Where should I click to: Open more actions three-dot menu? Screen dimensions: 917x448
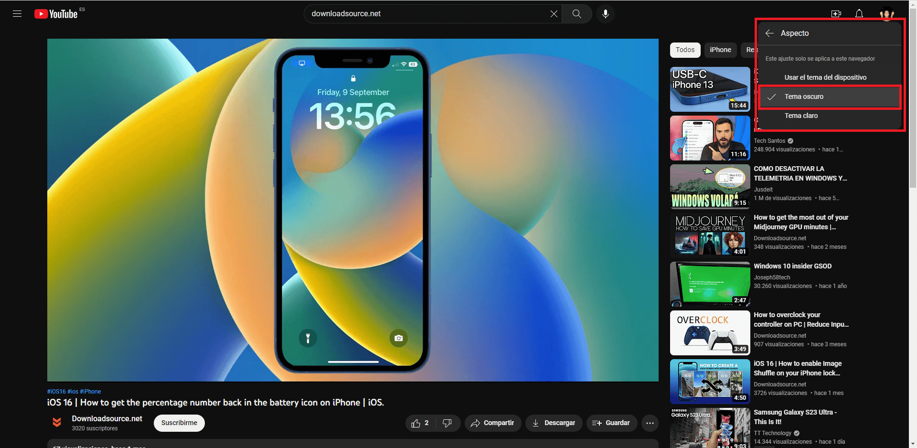(650, 423)
